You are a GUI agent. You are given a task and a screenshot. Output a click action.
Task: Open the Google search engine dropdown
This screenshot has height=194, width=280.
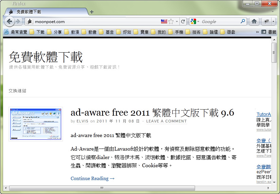point(195,21)
